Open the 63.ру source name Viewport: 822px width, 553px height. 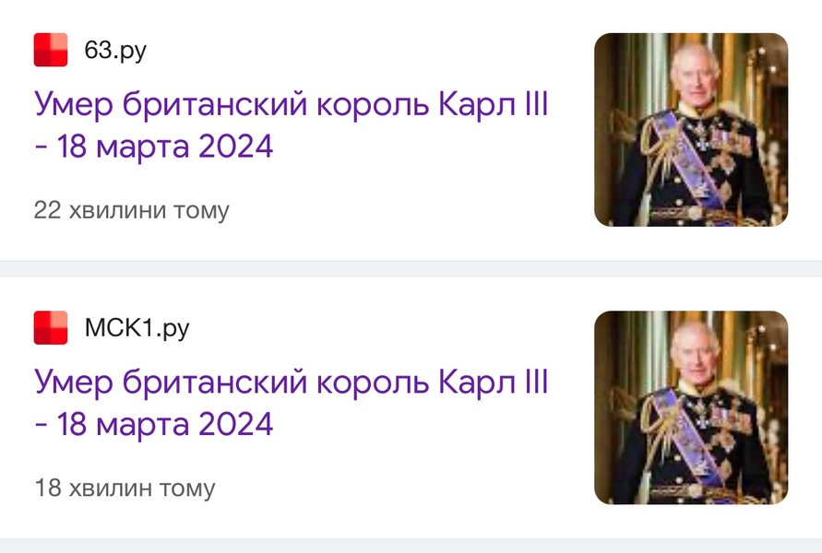tap(115, 51)
